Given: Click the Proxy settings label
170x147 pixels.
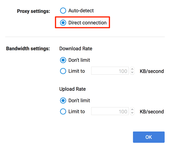Looking at the screenshot, I should 33,11.
